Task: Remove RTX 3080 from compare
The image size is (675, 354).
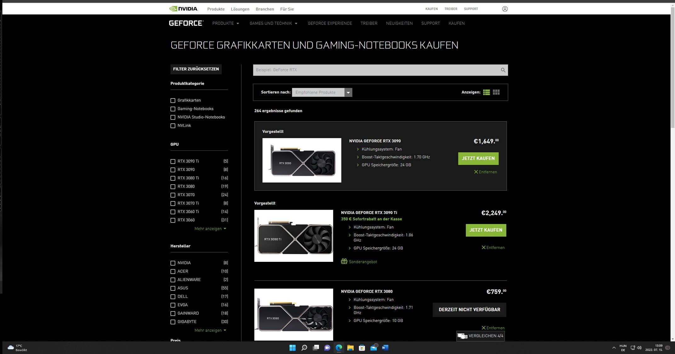Action: coord(493,328)
